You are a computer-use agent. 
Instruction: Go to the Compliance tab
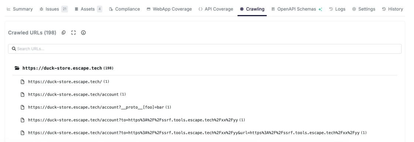(124, 9)
